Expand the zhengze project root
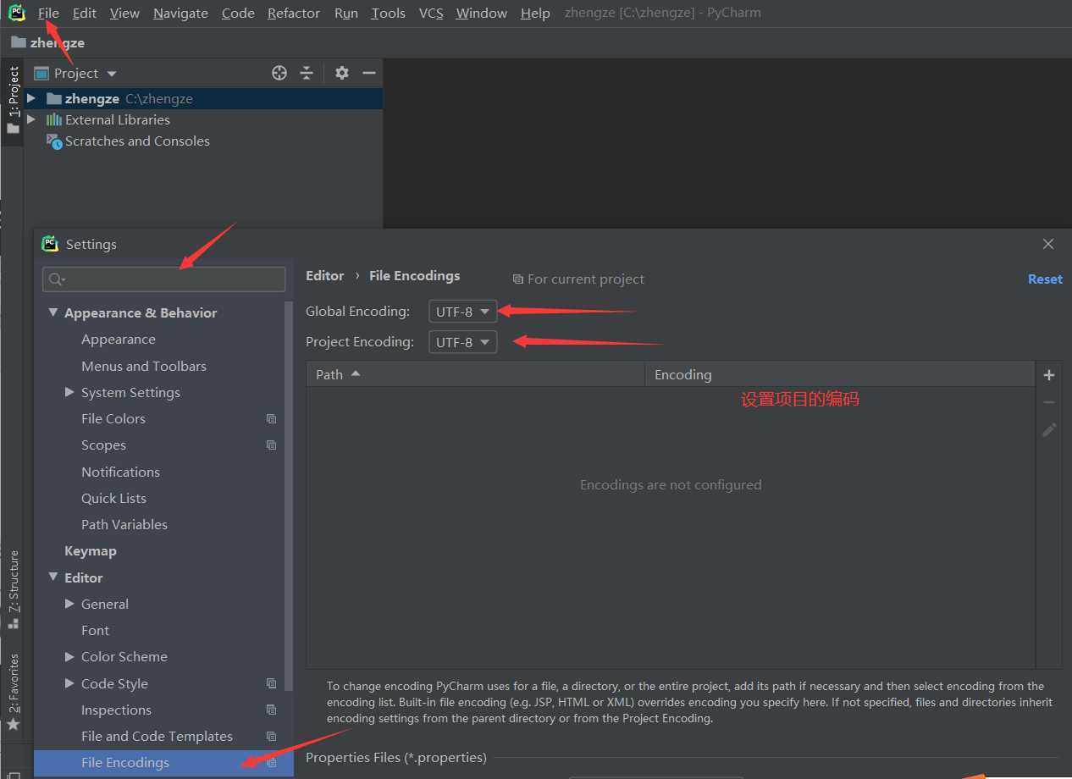The width and height of the screenshot is (1072, 779). (x=31, y=98)
